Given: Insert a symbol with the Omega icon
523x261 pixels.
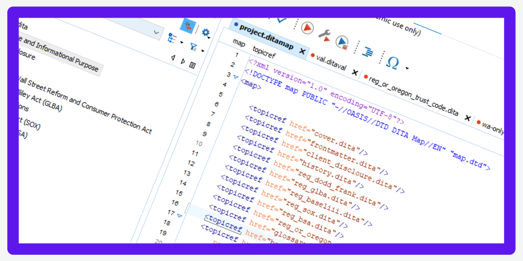Looking at the screenshot, I should click(393, 62).
